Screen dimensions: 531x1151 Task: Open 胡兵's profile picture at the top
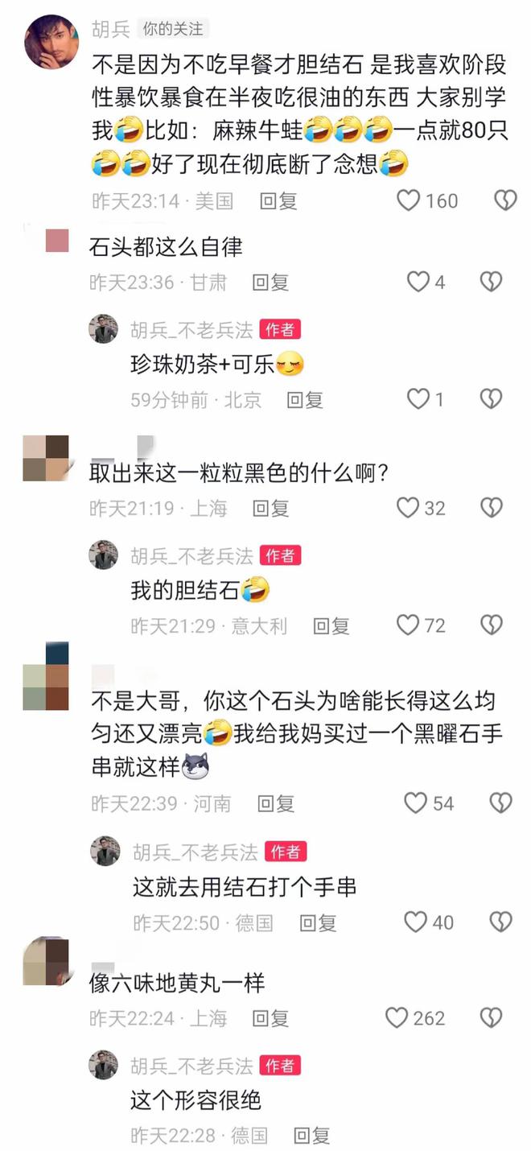(x=52, y=42)
